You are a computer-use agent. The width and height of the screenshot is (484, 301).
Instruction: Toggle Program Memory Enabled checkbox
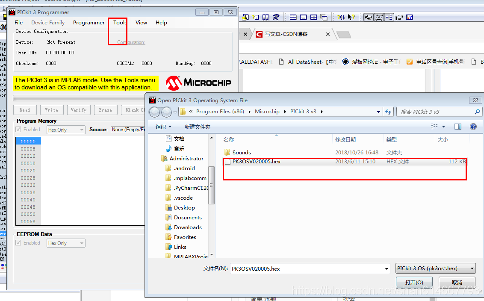[x=18, y=130]
